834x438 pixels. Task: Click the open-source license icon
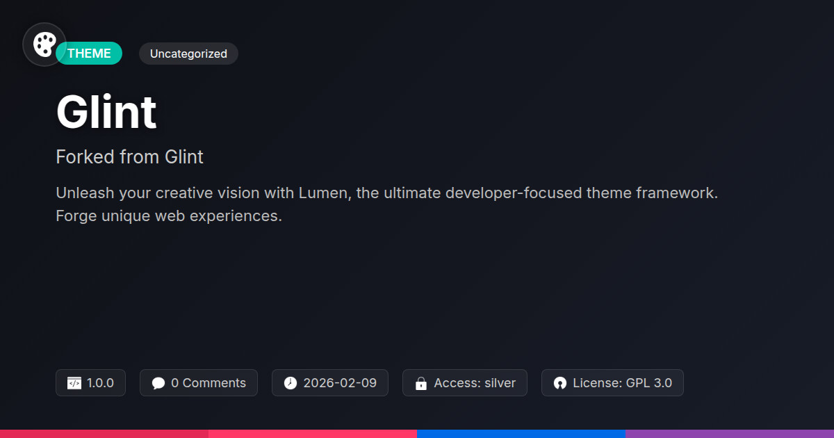click(x=560, y=383)
